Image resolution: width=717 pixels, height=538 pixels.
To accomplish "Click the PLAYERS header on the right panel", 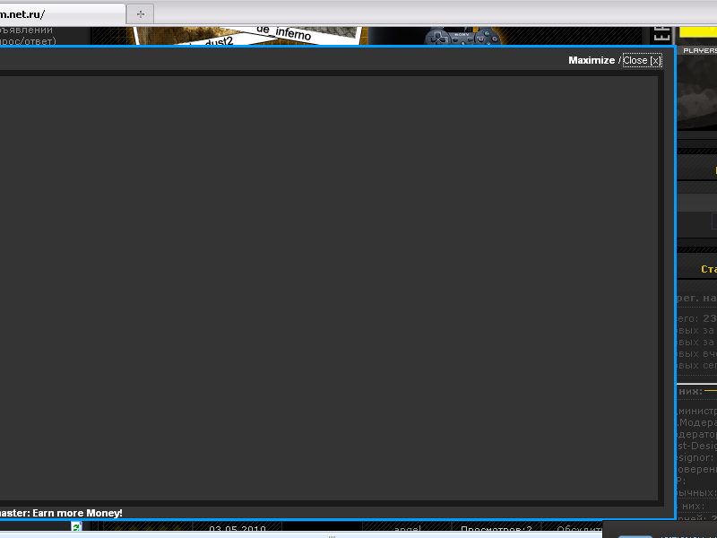I will (x=700, y=50).
